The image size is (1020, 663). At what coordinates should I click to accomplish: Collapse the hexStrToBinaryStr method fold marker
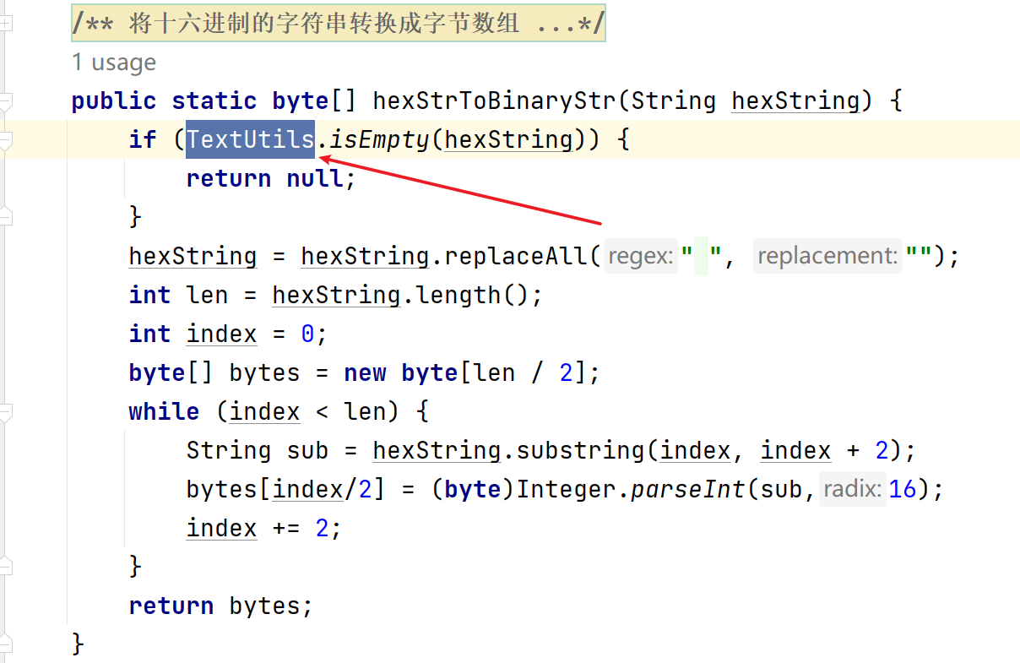pos(6,102)
